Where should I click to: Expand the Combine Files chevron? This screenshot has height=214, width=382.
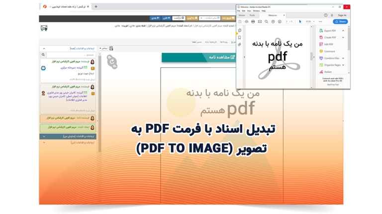[x=343, y=58]
